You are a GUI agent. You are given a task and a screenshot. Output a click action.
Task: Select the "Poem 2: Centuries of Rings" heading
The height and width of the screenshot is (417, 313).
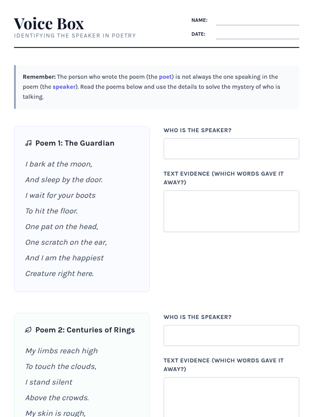point(85,330)
